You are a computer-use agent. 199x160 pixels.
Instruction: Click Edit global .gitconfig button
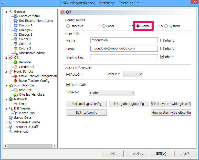[x=129, y=104]
